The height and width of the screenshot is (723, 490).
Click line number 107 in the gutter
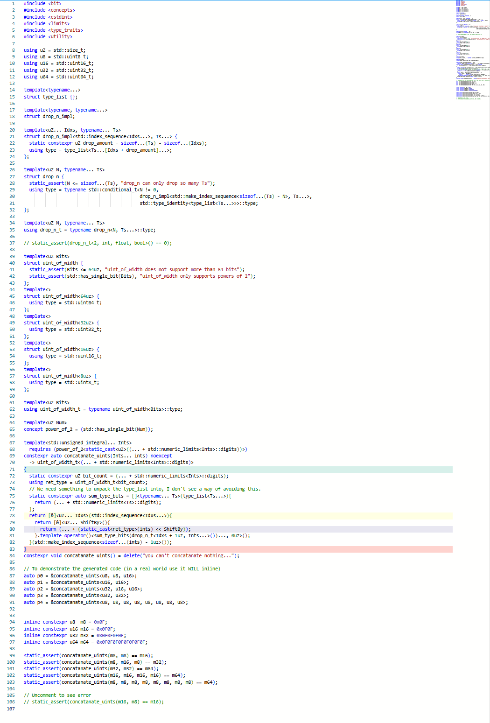(11, 709)
